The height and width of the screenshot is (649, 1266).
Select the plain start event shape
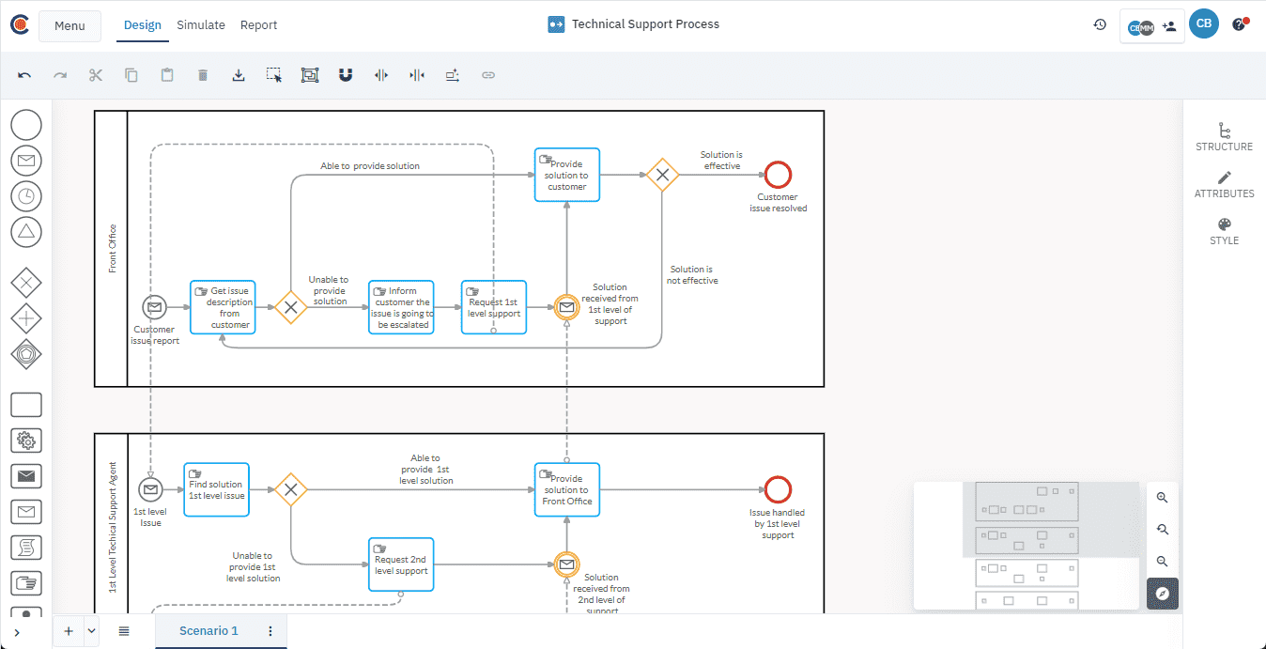26,126
